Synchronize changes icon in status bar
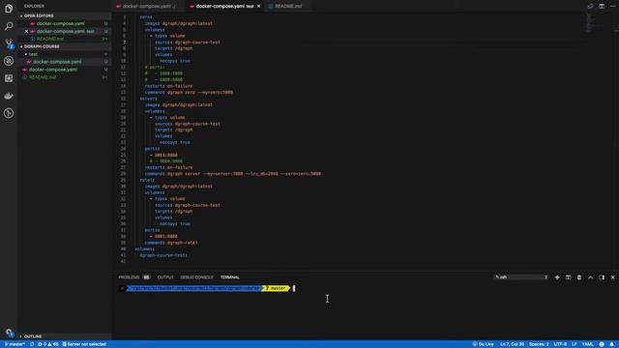Viewport: 619px width, 348px height. point(32,344)
